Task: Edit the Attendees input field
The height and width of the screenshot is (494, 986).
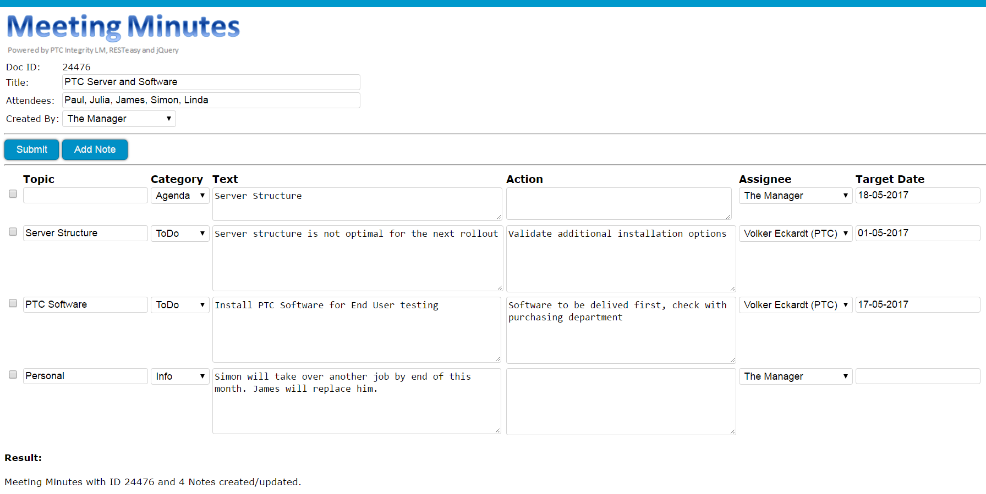Action: click(x=211, y=100)
